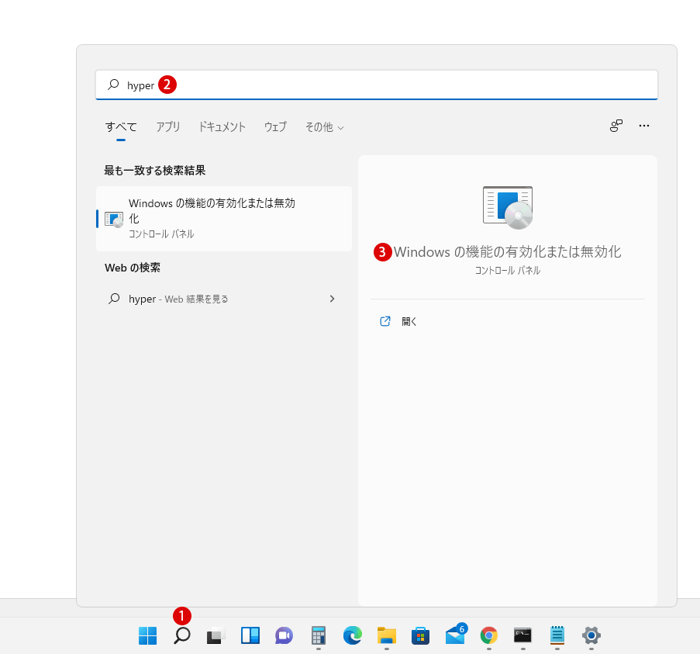Open the Mail app with 6 badge
Image resolution: width=700 pixels, height=654 pixels.
tap(456, 635)
